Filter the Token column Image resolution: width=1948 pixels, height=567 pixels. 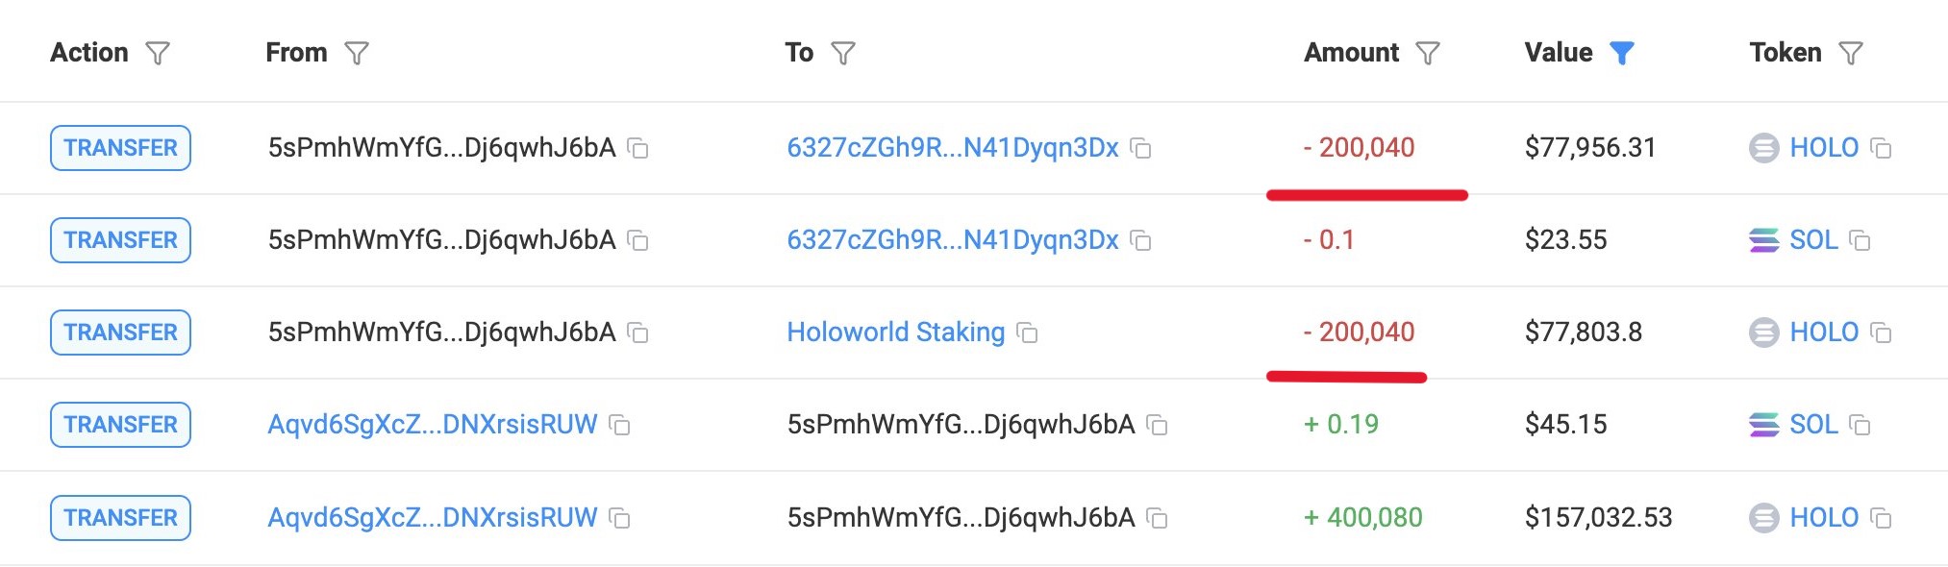[x=1851, y=53]
